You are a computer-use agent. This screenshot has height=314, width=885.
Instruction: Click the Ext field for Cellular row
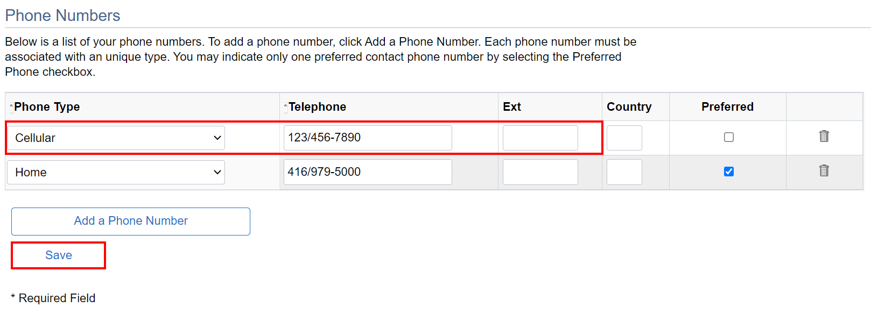540,138
